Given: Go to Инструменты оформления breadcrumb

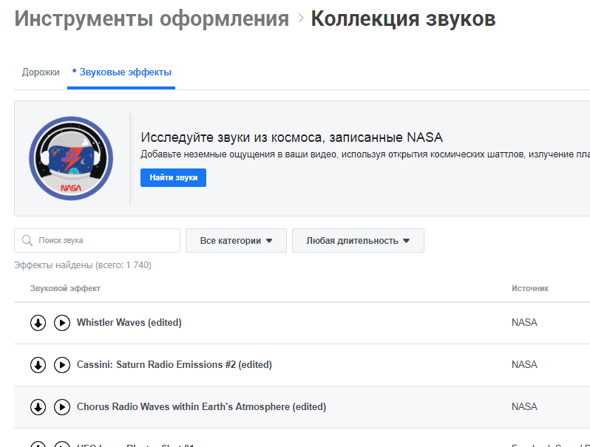Looking at the screenshot, I should click(152, 18).
